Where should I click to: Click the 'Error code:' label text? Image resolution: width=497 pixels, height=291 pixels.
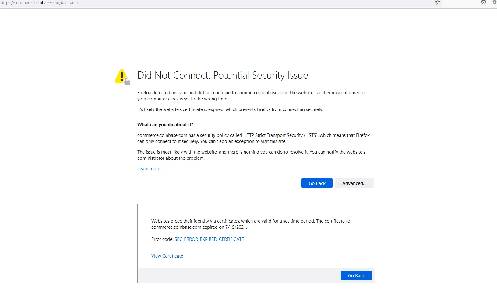pos(162,239)
